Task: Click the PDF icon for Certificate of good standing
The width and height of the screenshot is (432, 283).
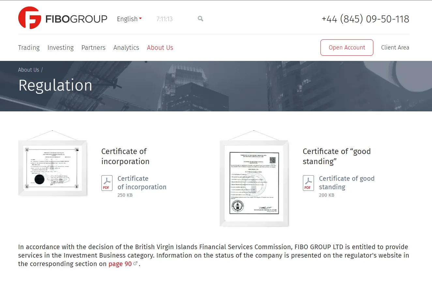Action: click(x=308, y=183)
